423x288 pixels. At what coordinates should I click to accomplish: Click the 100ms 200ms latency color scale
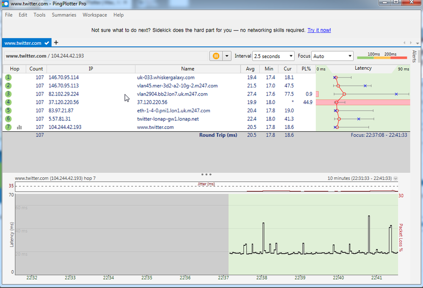(x=382, y=56)
